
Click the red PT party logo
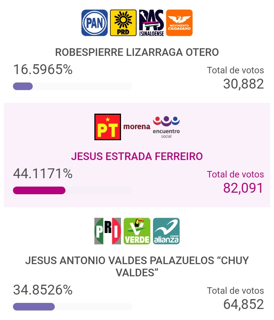(x=108, y=127)
